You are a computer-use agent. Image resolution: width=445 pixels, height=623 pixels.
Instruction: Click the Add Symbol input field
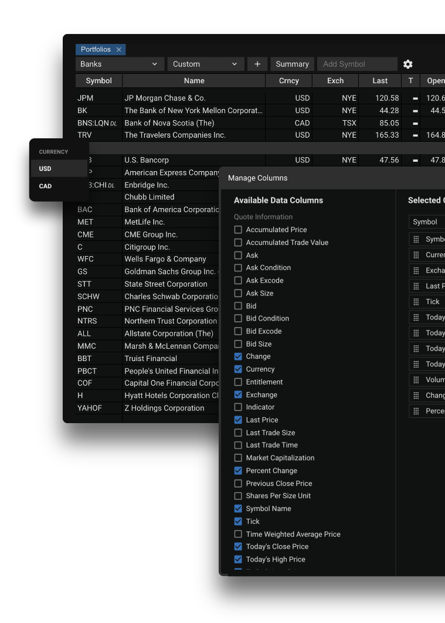pos(356,64)
